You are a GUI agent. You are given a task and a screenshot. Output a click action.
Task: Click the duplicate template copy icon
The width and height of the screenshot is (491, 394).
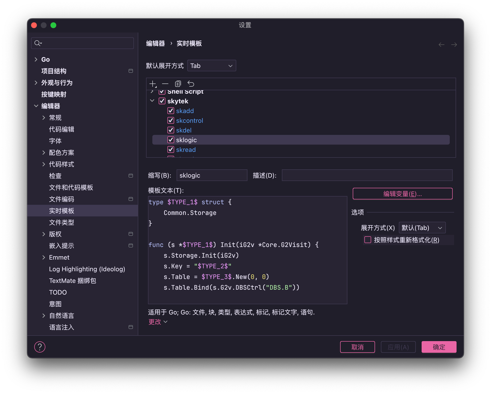pos(178,84)
